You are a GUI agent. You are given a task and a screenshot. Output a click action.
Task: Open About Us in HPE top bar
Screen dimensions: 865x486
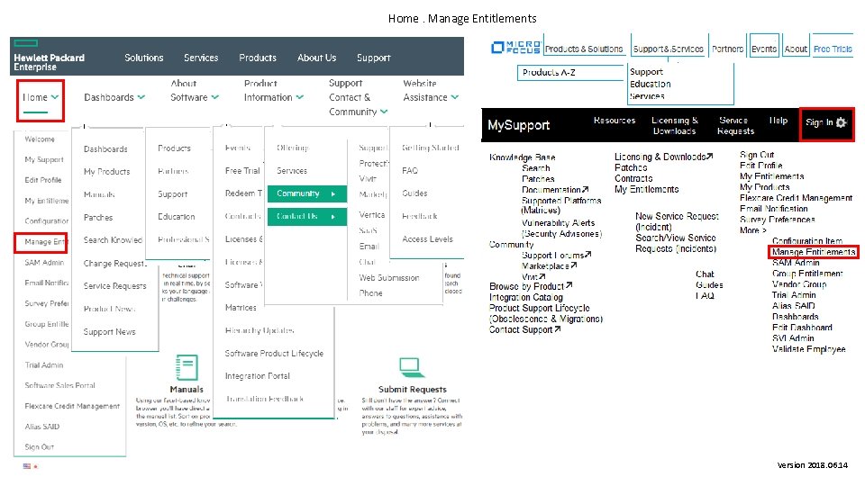click(316, 58)
